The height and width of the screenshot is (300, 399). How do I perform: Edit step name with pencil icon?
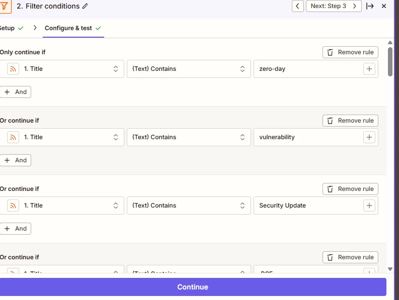85,6
